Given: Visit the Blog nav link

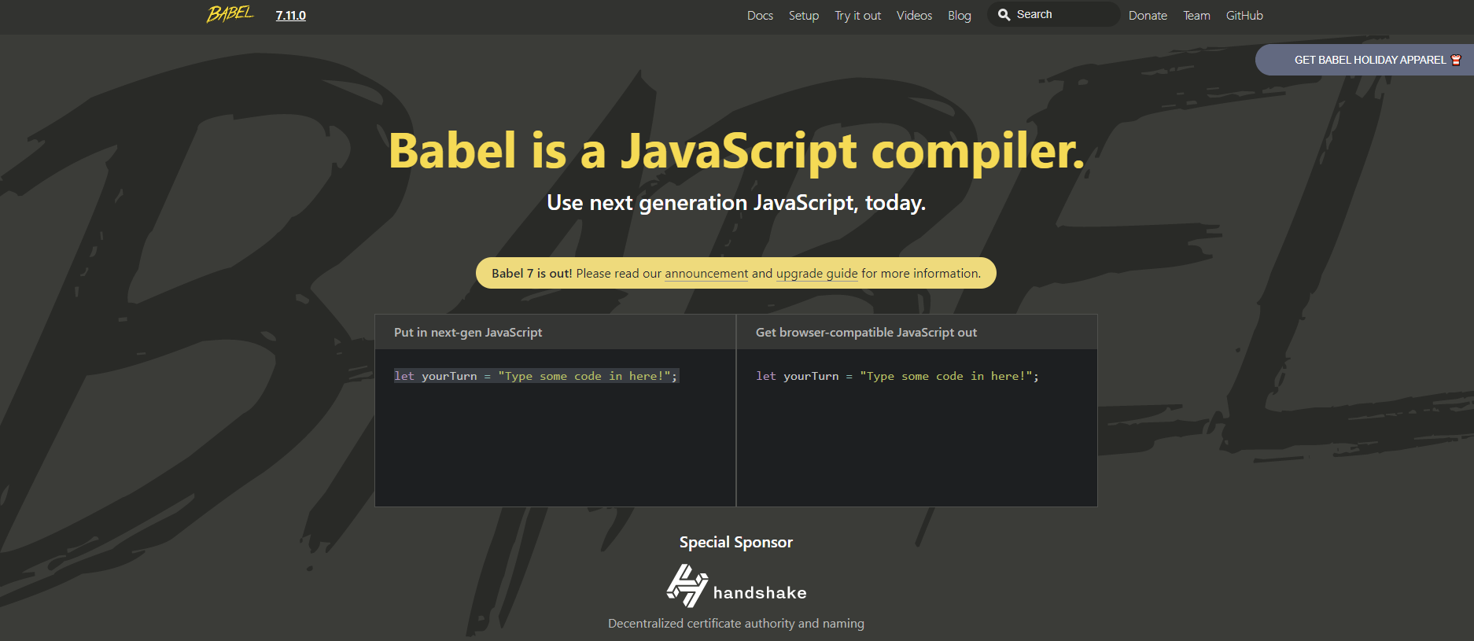Looking at the screenshot, I should 960,16.
